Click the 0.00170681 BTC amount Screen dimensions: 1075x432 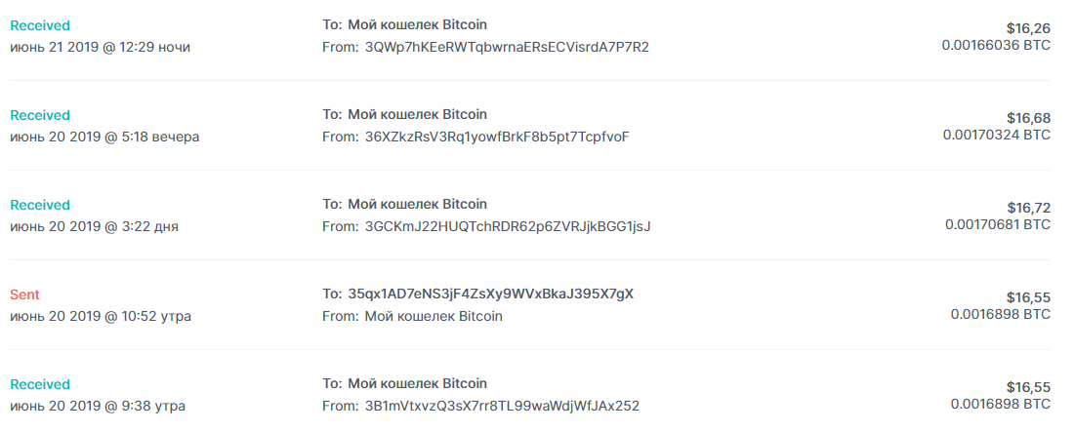[x=997, y=224]
